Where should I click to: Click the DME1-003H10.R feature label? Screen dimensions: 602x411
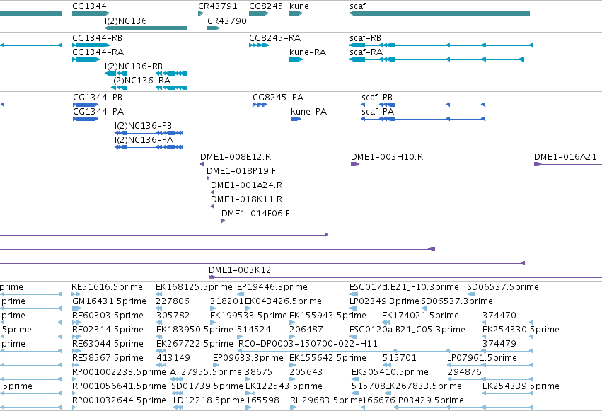point(387,157)
